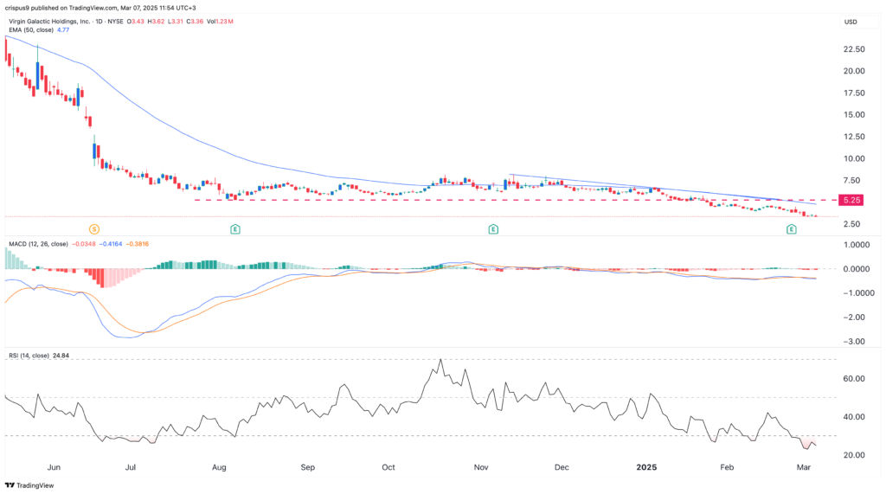Click the bold 2025 year label
The image size is (886, 494).
tap(647, 467)
